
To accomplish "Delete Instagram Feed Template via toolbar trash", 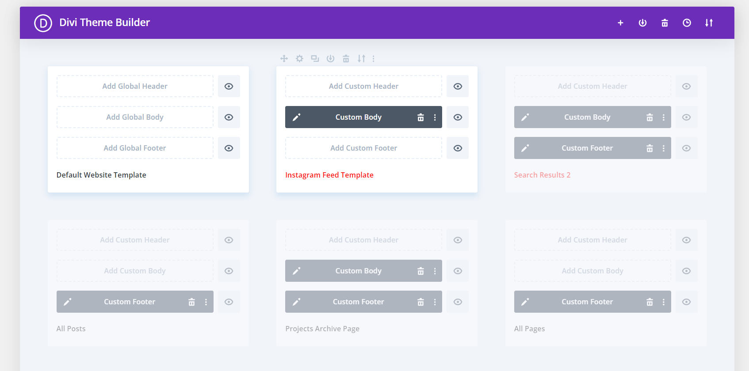I will click(x=346, y=58).
